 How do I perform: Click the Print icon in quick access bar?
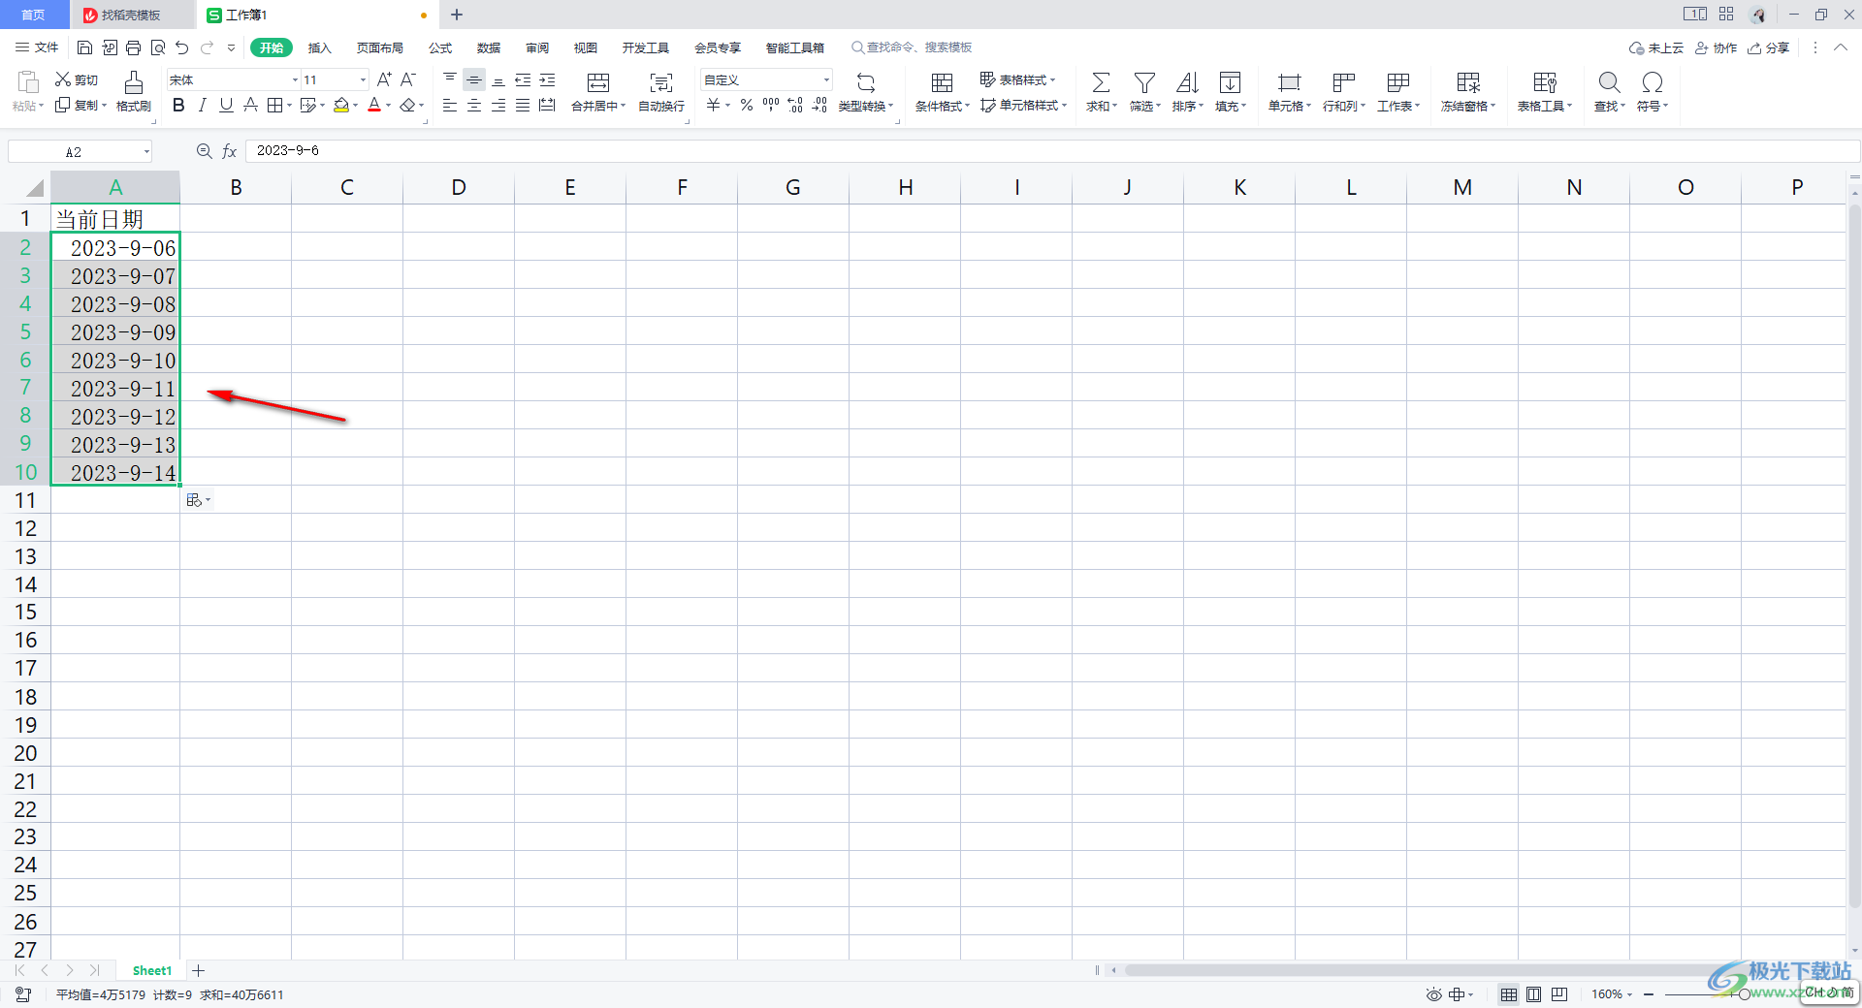click(x=133, y=47)
